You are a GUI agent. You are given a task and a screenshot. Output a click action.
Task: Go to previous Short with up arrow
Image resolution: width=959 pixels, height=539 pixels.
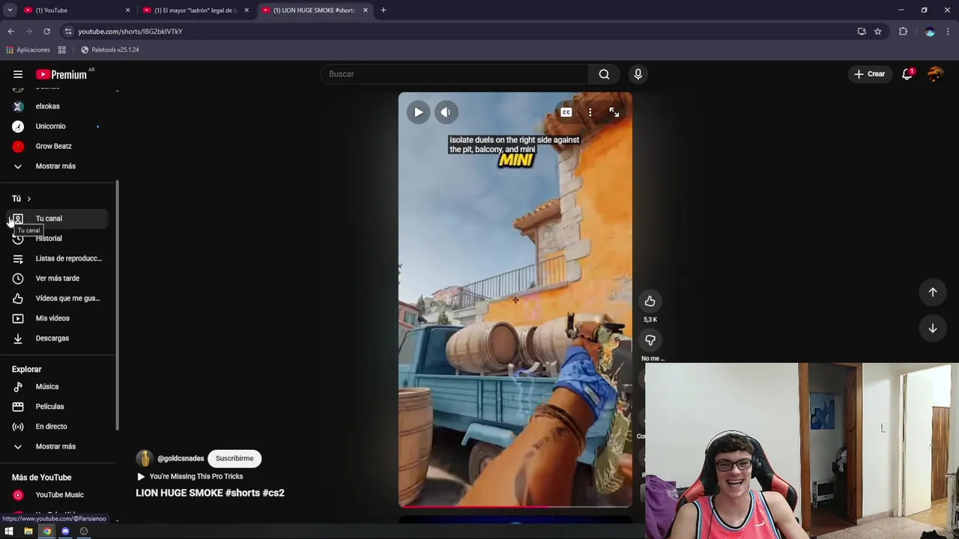click(933, 292)
